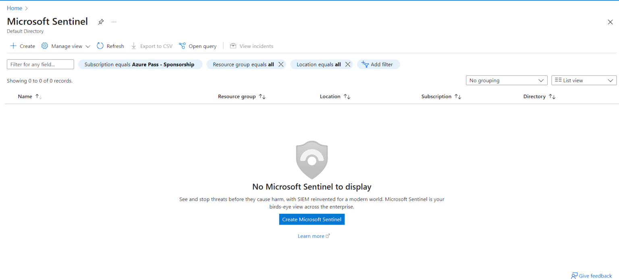This screenshot has width=619, height=279.
Task: Expand the Manage view menu chevron
Action: pyautogui.click(x=88, y=46)
